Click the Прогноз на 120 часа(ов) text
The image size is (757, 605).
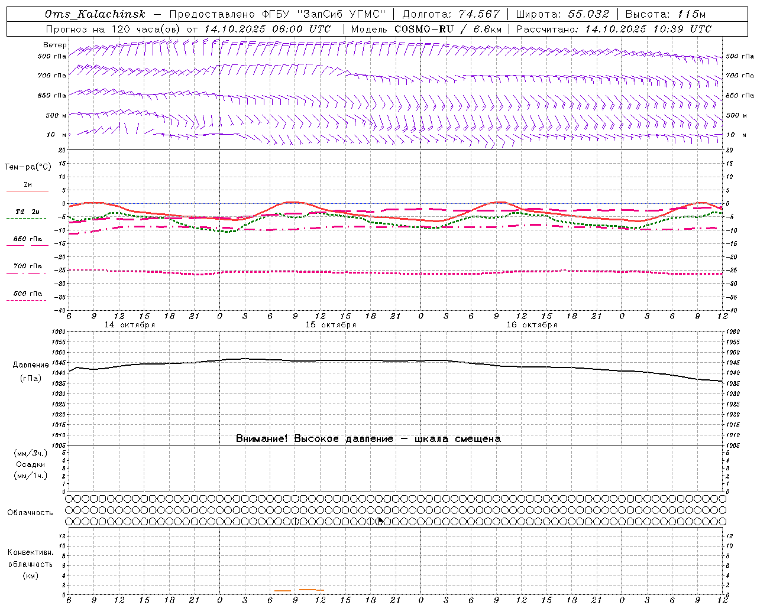point(114,29)
